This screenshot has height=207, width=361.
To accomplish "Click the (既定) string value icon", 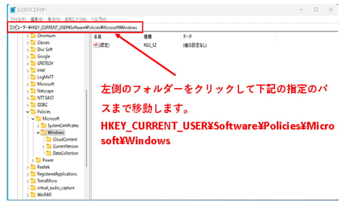I will click(x=96, y=45).
